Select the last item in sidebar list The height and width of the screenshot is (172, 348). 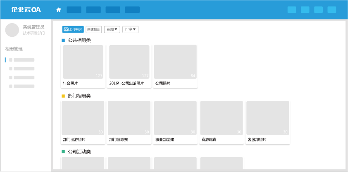(x=24, y=86)
